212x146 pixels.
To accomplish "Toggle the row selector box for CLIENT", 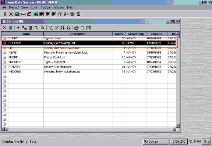I will (4, 38).
